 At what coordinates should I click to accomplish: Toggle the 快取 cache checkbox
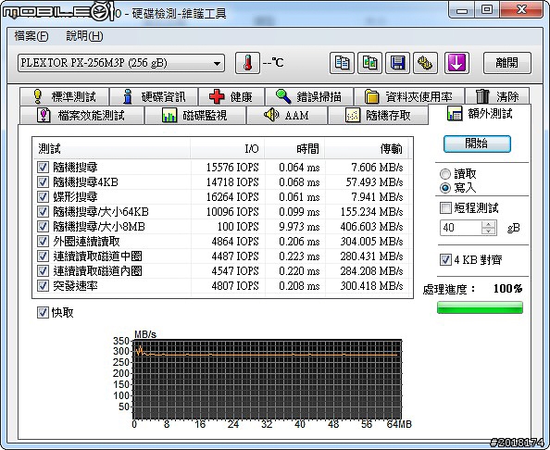click(x=43, y=312)
